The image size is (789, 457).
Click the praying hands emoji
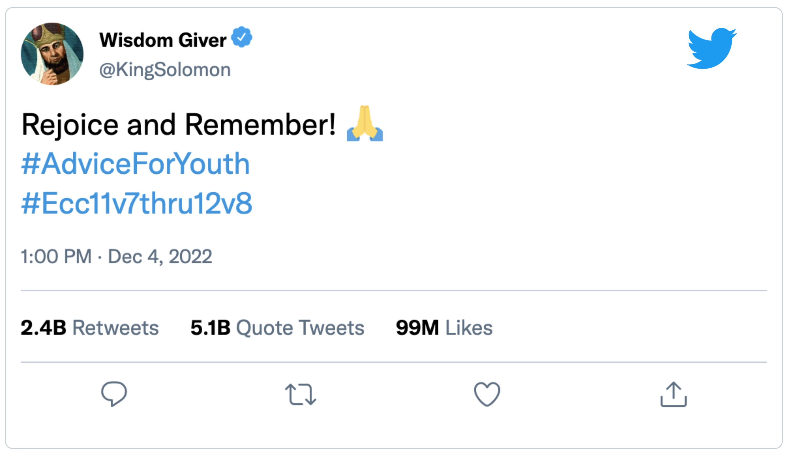(365, 124)
